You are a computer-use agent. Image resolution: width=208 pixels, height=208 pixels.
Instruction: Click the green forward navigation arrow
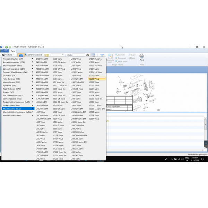pyautogui.click(x=10, y=47)
